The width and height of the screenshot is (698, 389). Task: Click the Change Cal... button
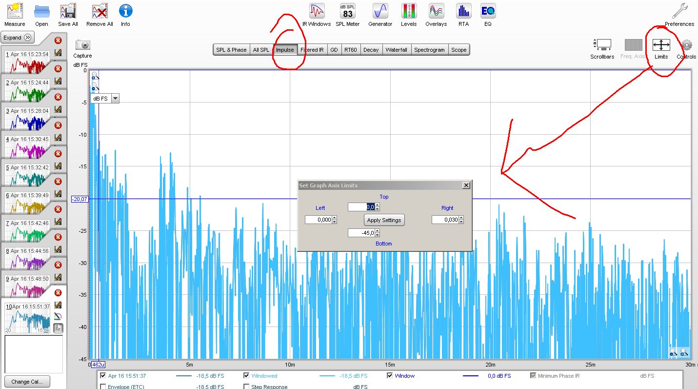27,382
